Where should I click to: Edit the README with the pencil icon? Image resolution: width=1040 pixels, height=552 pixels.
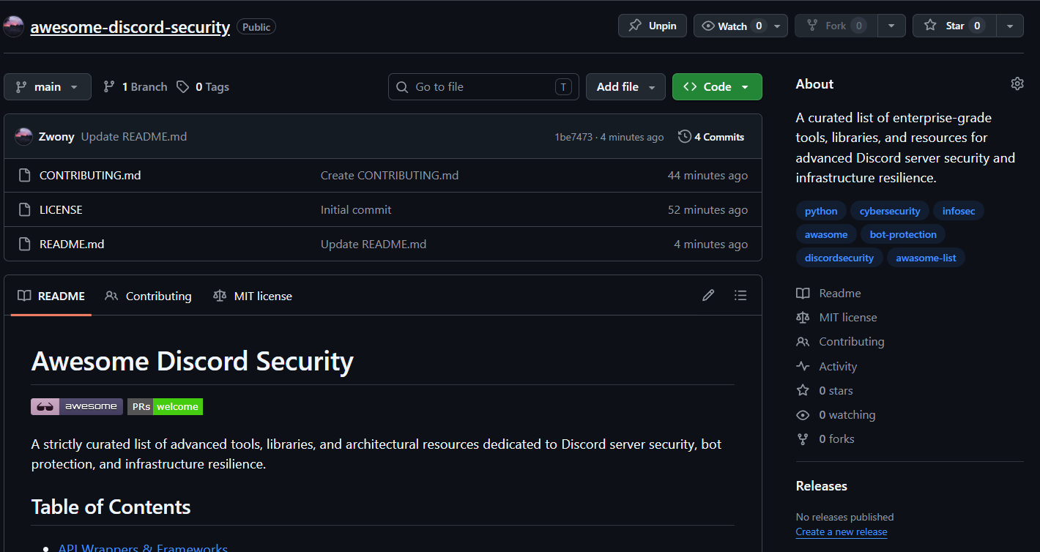[x=707, y=295]
